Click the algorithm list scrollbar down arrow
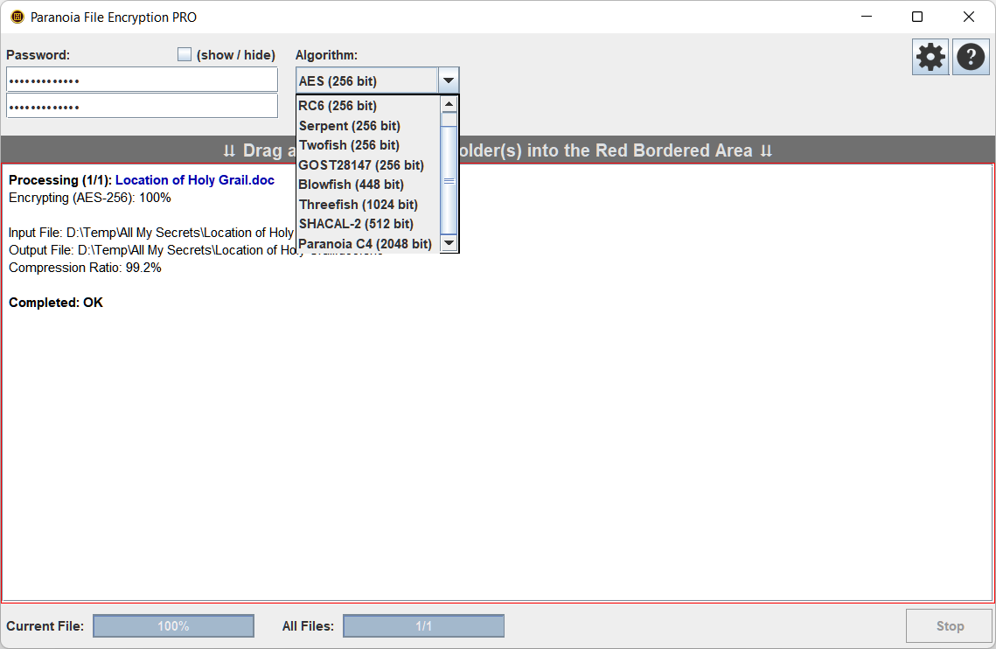This screenshot has height=649, width=996. pos(449,243)
